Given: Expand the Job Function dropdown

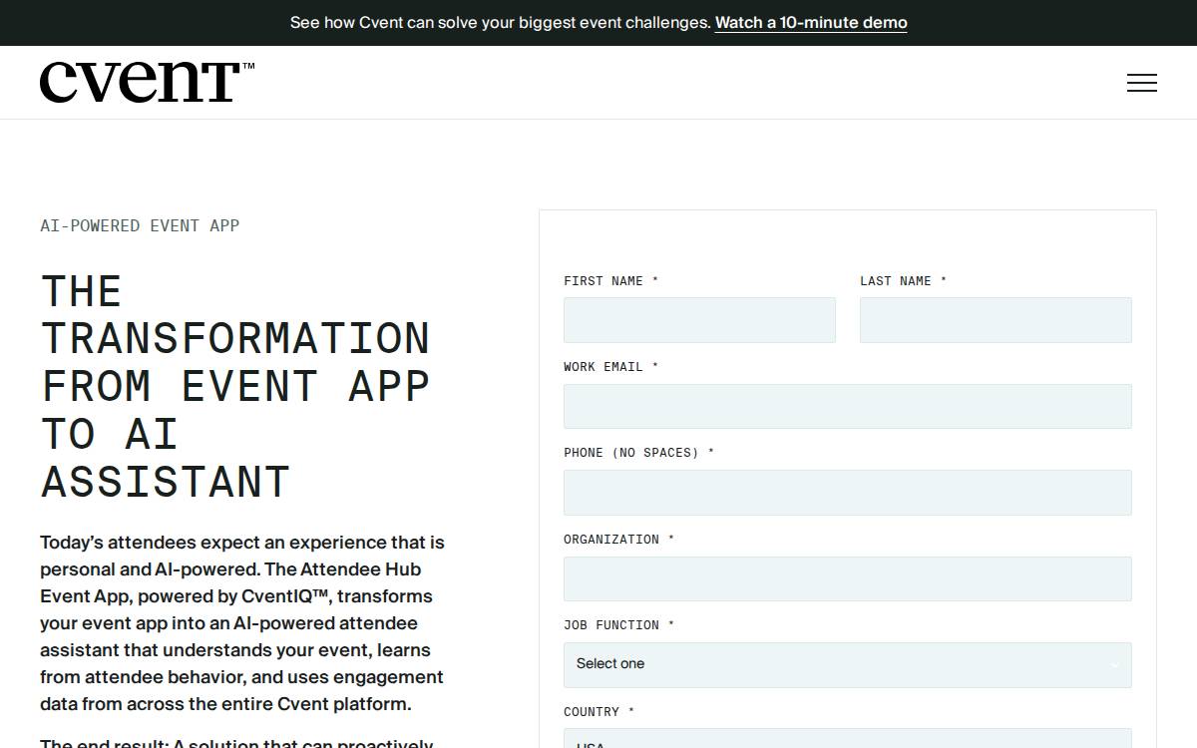Looking at the screenshot, I should coord(848,665).
